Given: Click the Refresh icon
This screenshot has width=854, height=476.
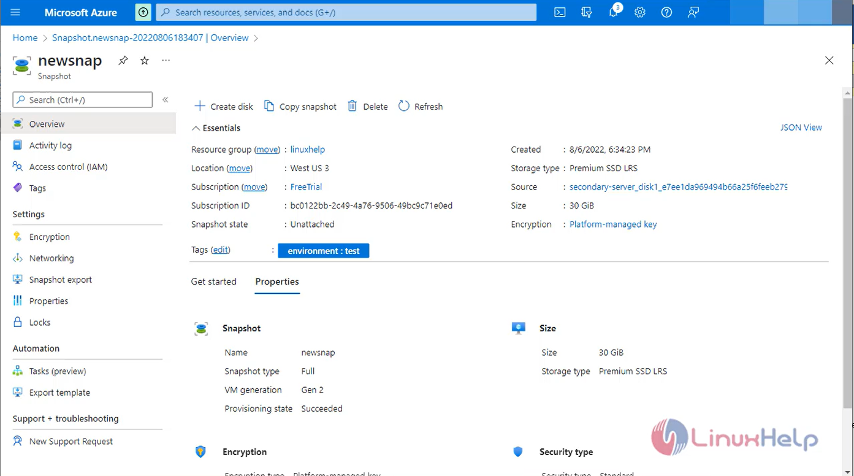Looking at the screenshot, I should click(403, 106).
